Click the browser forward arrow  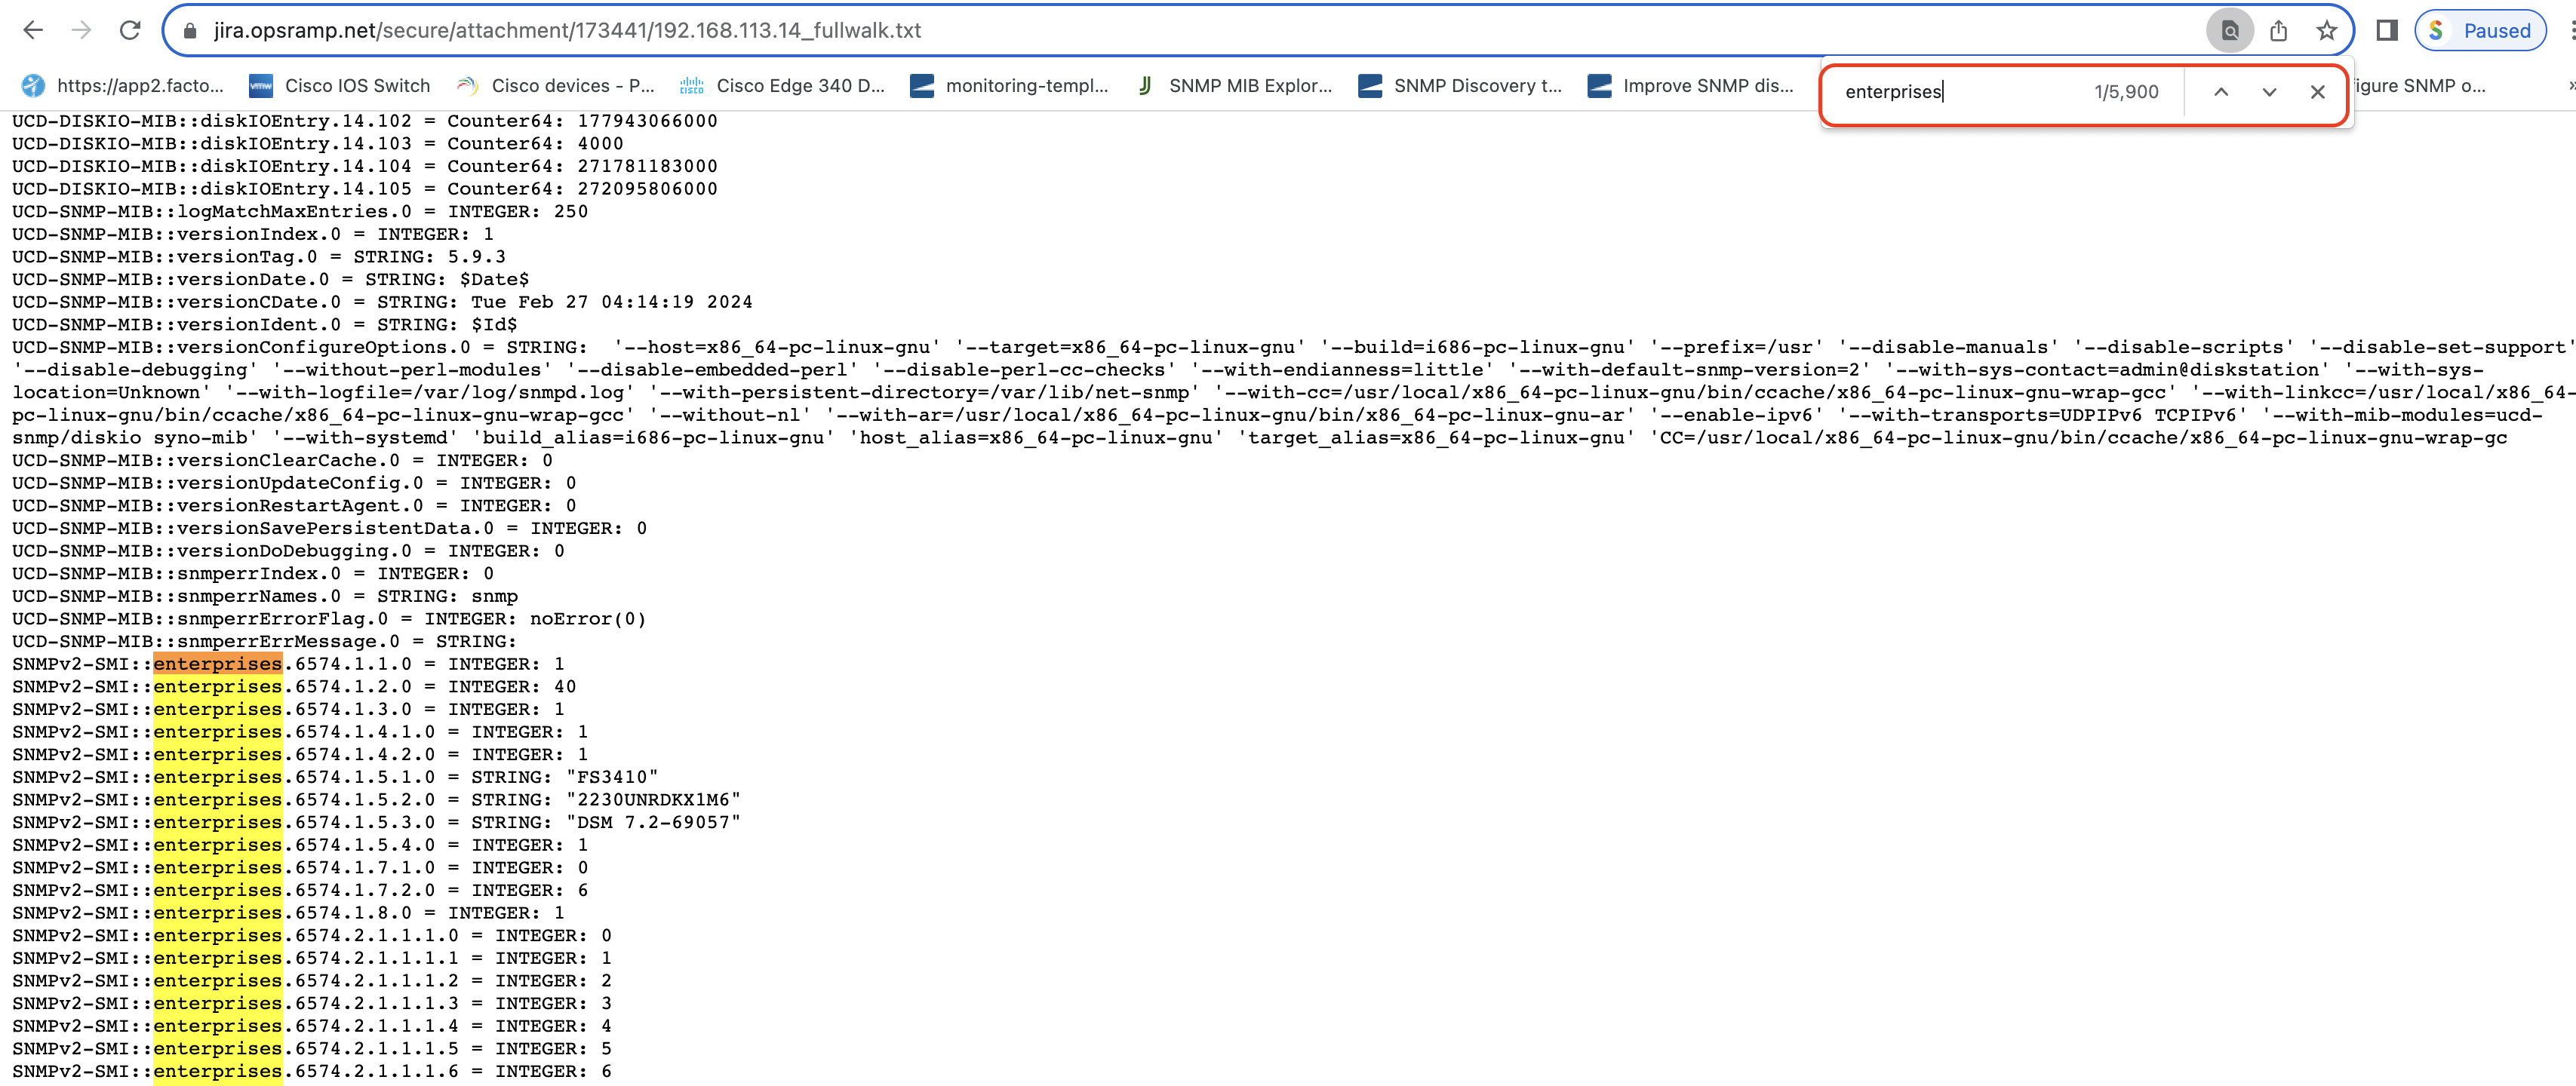(x=81, y=30)
